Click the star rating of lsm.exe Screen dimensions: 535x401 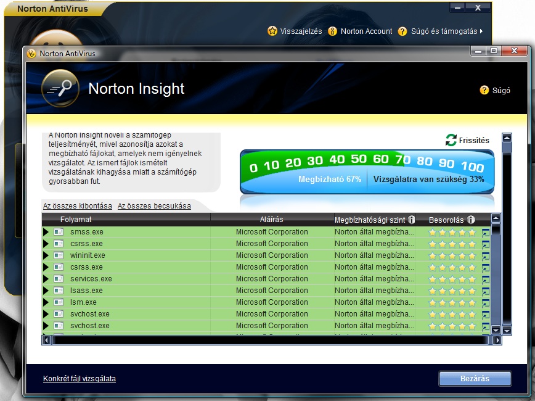pyautogui.click(x=452, y=303)
